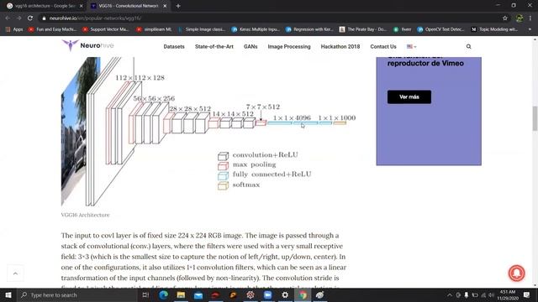The width and height of the screenshot is (538, 302).
Task: Open the Datasets menu item
Action: tap(174, 47)
